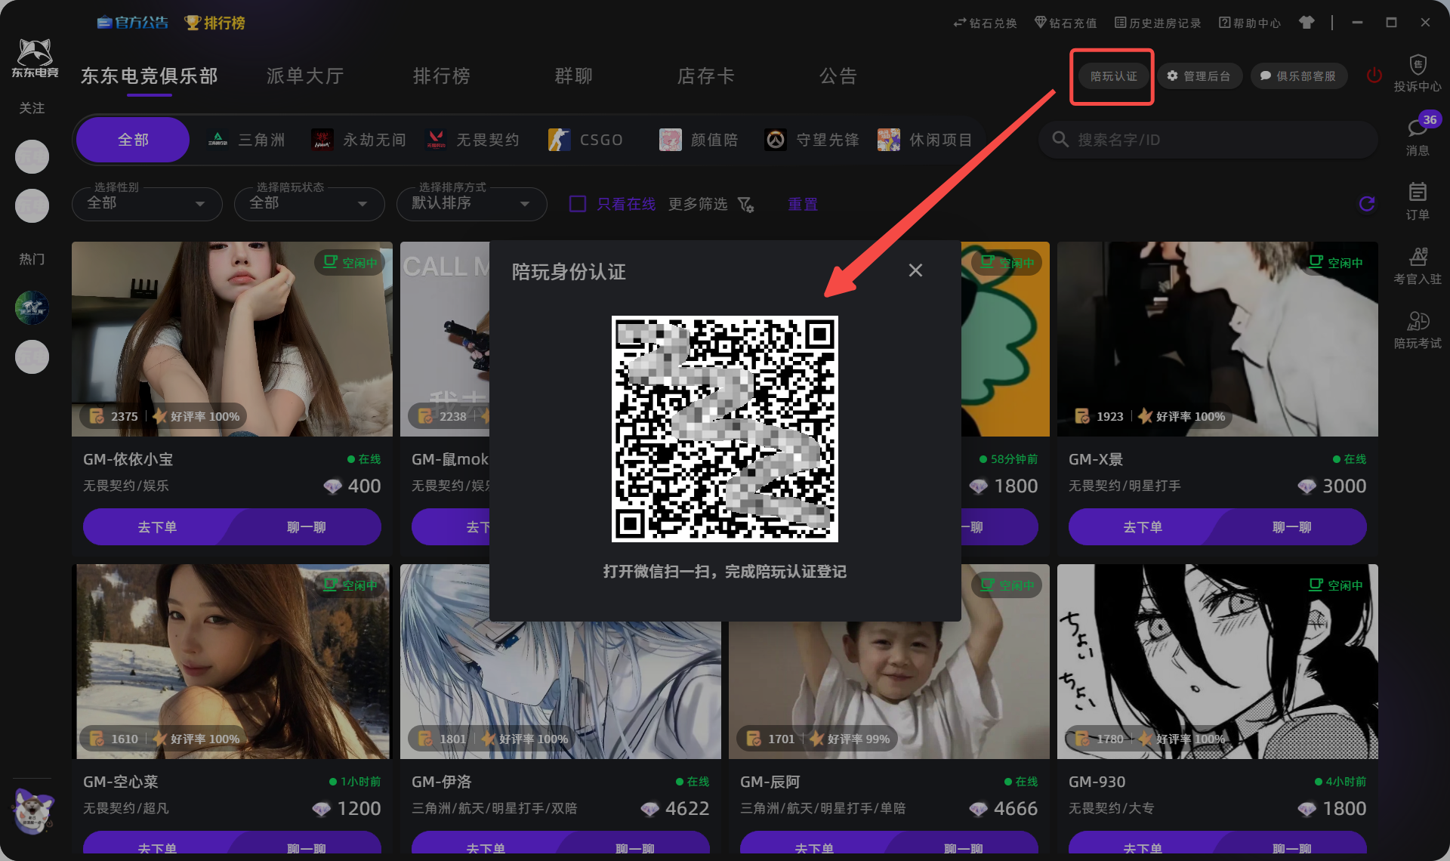The height and width of the screenshot is (861, 1450).
Task: Switch to the 公告 tab
Action: (x=838, y=76)
